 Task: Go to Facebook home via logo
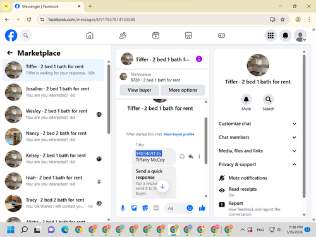click(11, 35)
